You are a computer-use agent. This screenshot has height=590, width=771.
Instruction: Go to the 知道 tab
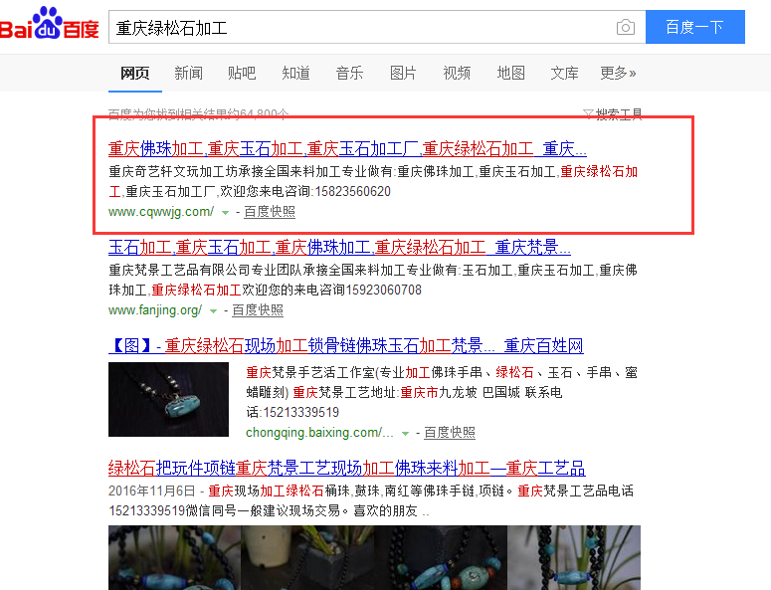pos(295,74)
